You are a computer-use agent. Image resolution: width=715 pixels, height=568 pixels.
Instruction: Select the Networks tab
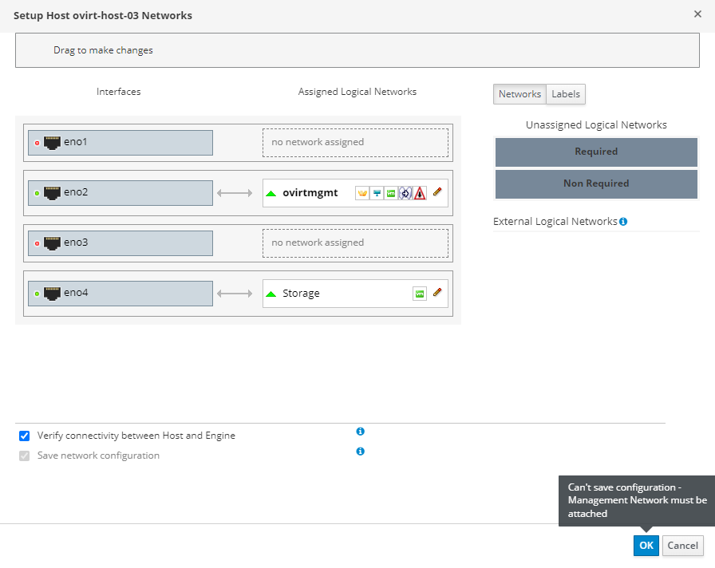[519, 94]
